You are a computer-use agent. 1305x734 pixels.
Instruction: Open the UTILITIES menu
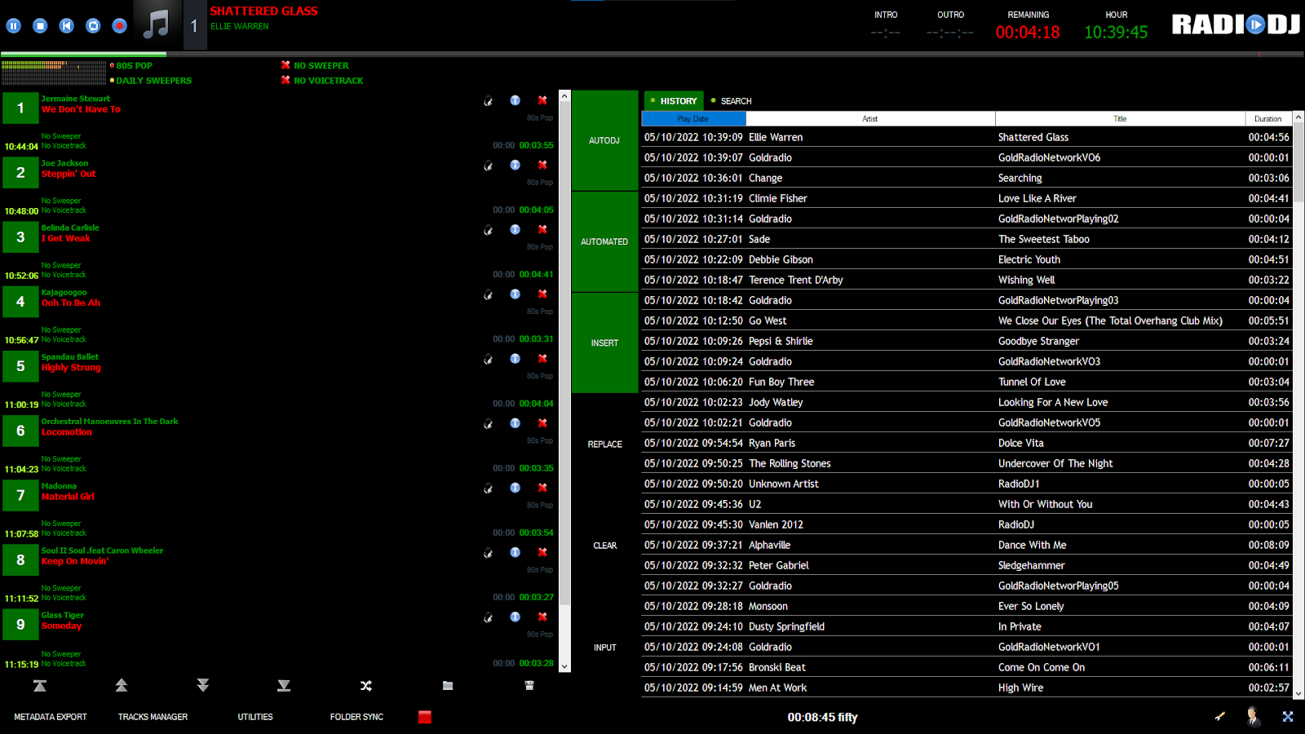coord(255,717)
